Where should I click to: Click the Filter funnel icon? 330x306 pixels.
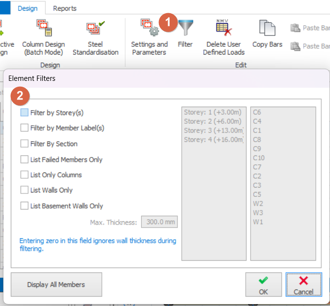pyautogui.click(x=185, y=28)
